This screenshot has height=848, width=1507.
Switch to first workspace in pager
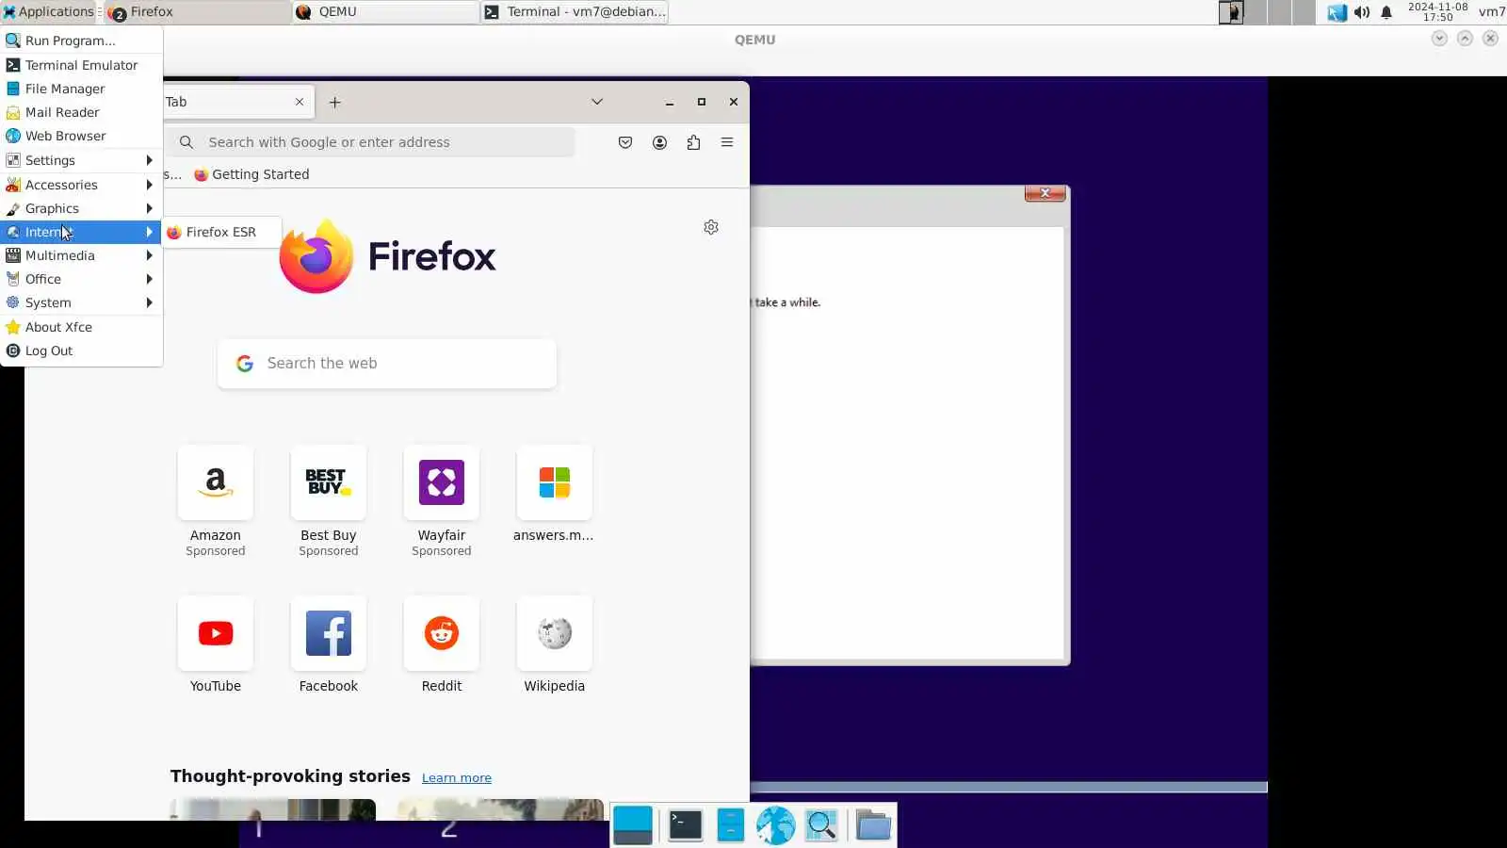(1231, 12)
